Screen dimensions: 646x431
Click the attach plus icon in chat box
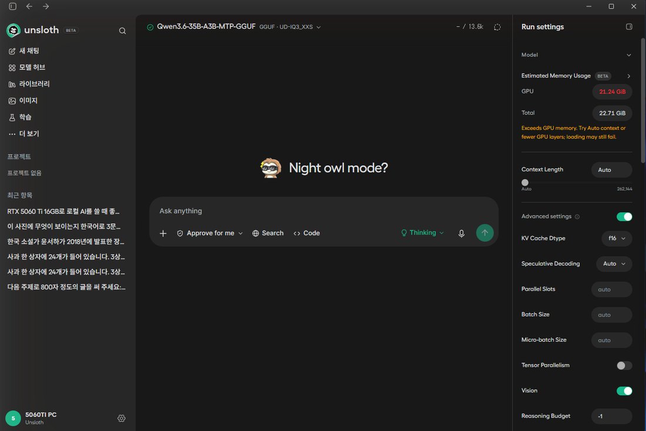click(163, 233)
